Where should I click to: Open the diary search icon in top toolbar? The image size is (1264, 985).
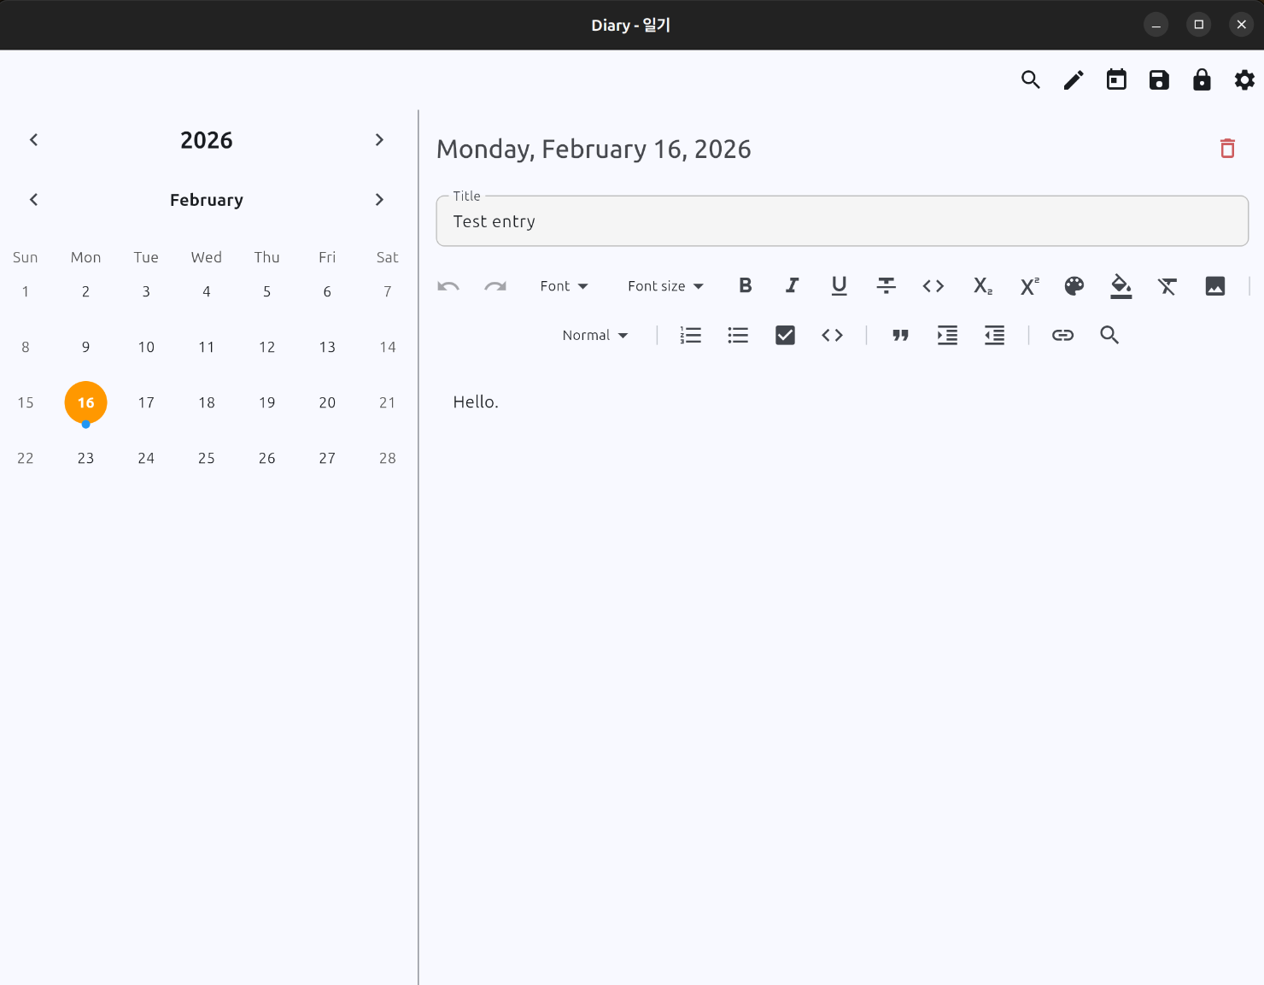pyautogui.click(x=1031, y=80)
